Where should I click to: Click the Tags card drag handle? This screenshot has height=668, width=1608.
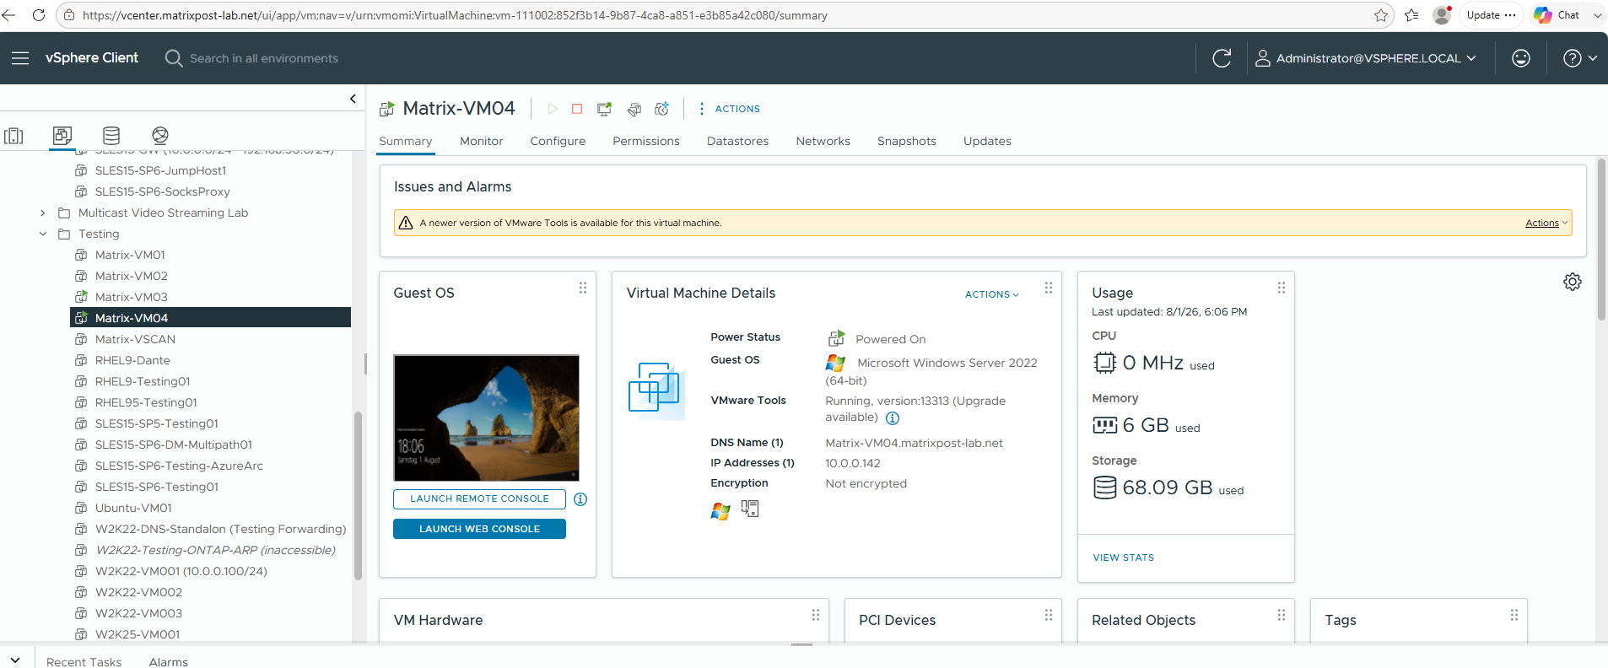(1514, 615)
